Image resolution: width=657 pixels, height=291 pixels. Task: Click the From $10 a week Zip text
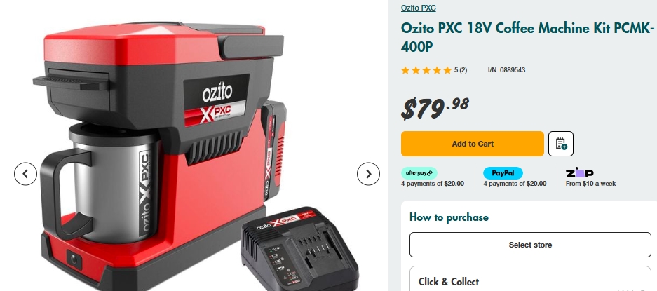click(x=590, y=184)
